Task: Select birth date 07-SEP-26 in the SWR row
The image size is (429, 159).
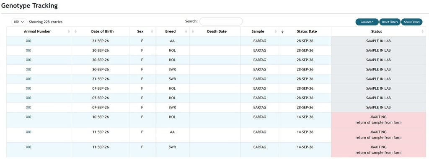Action: coord(101,107)
